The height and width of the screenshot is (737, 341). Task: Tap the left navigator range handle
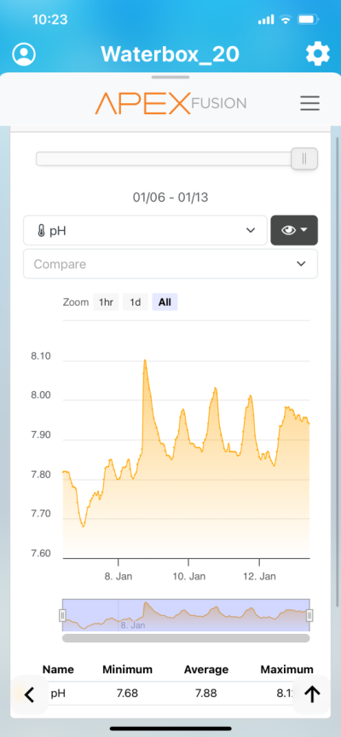point(62,615)
